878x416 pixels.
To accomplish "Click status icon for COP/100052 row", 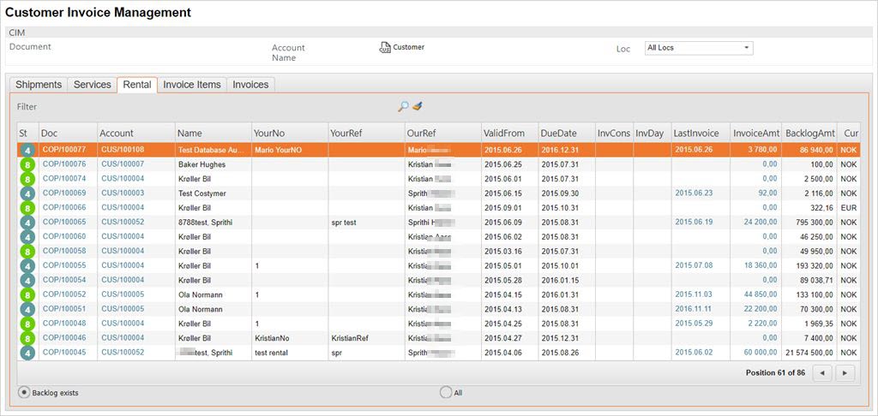I will [x=27, y=294].
